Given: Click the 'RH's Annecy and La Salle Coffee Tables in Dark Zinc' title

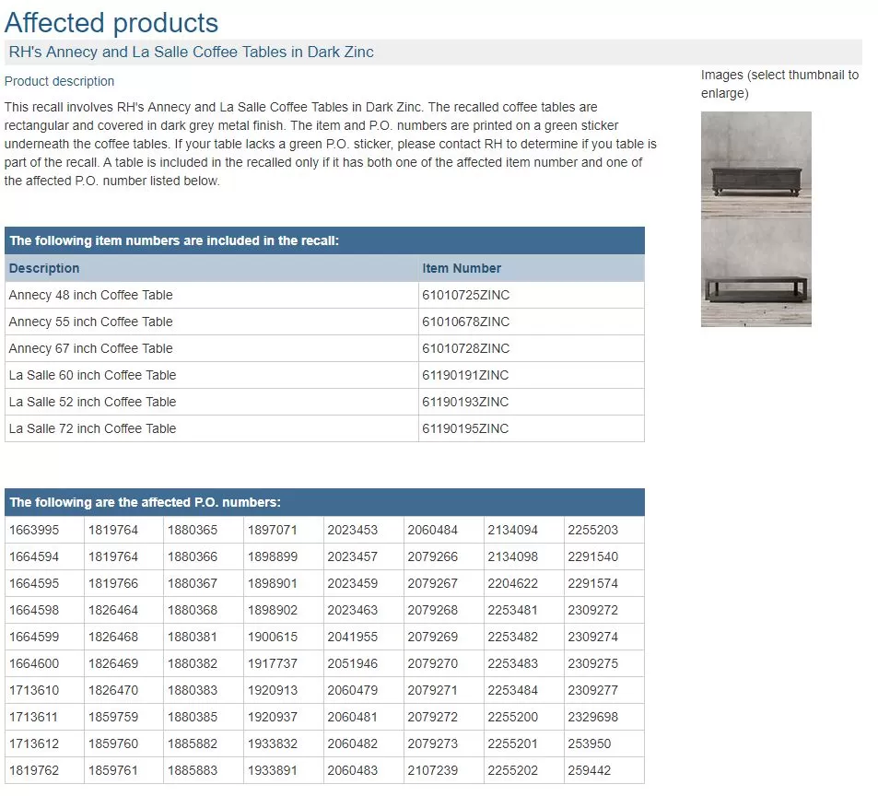Looking at the screenshot, I should [191, 53].
